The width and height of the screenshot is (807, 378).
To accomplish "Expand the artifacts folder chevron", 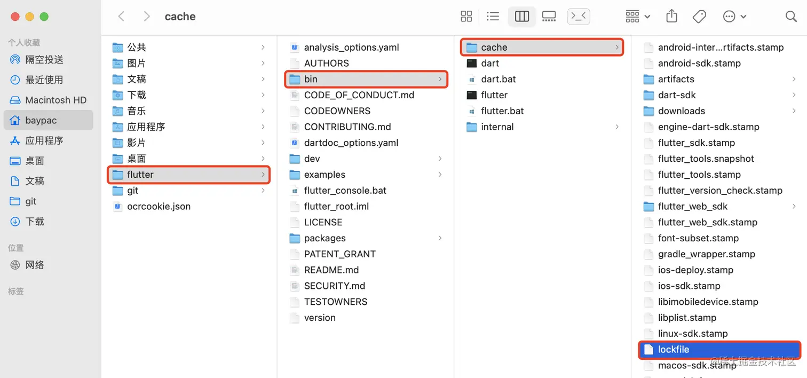I will coord(794,79).
